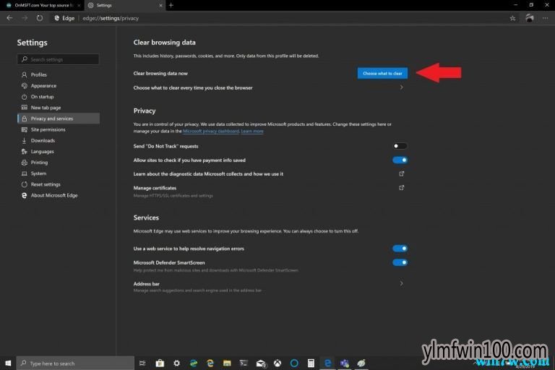The height and width of the screenshot is (370, 555).
Task: Go to On startup settings
Action: pyautogui.click(x=59, y=97)
